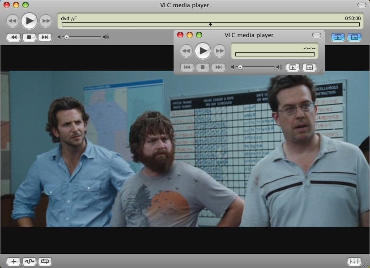Viewport: 370px width, 268px height.
Task: Minimize the small VLC window
Action: pos(190,35)
